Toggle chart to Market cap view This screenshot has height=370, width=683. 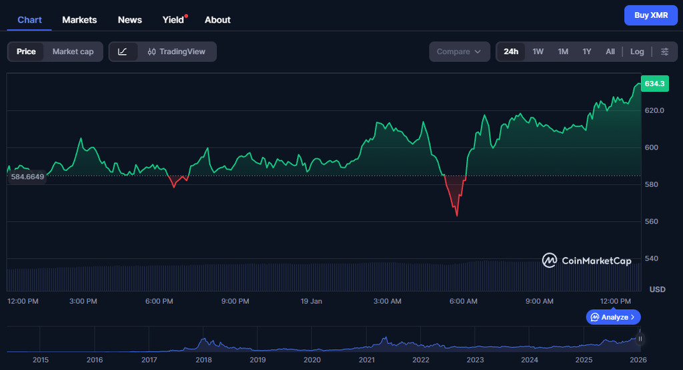point(73,51)
